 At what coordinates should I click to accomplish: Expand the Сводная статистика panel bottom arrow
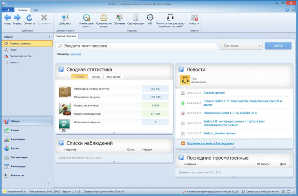point(114,134)
